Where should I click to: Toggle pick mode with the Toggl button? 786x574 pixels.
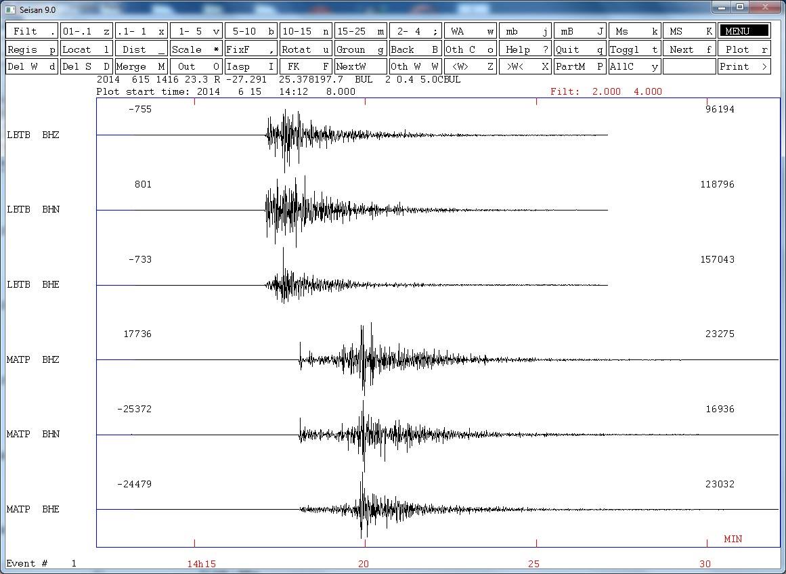634,48
